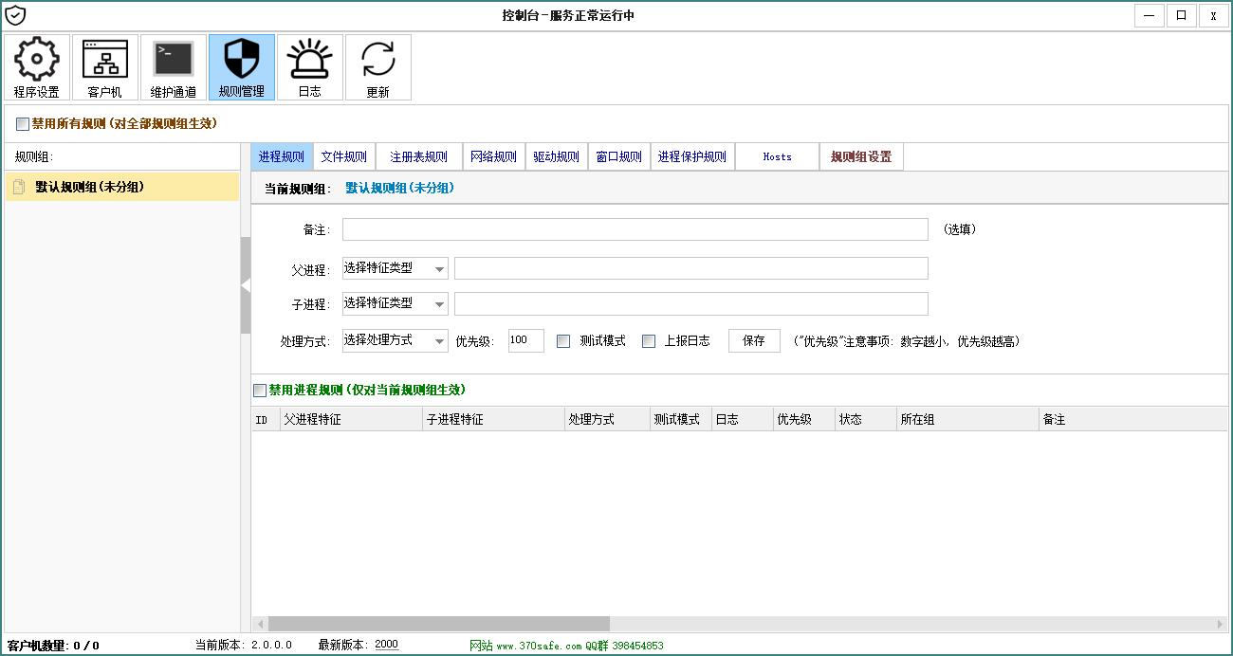
Task: Click the current group name 默认规则组 header text
Action: pos(399,189)
